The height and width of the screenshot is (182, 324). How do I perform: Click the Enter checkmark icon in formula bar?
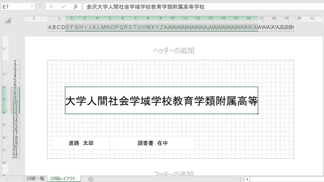pyautogui.click(x=64, y=6)
